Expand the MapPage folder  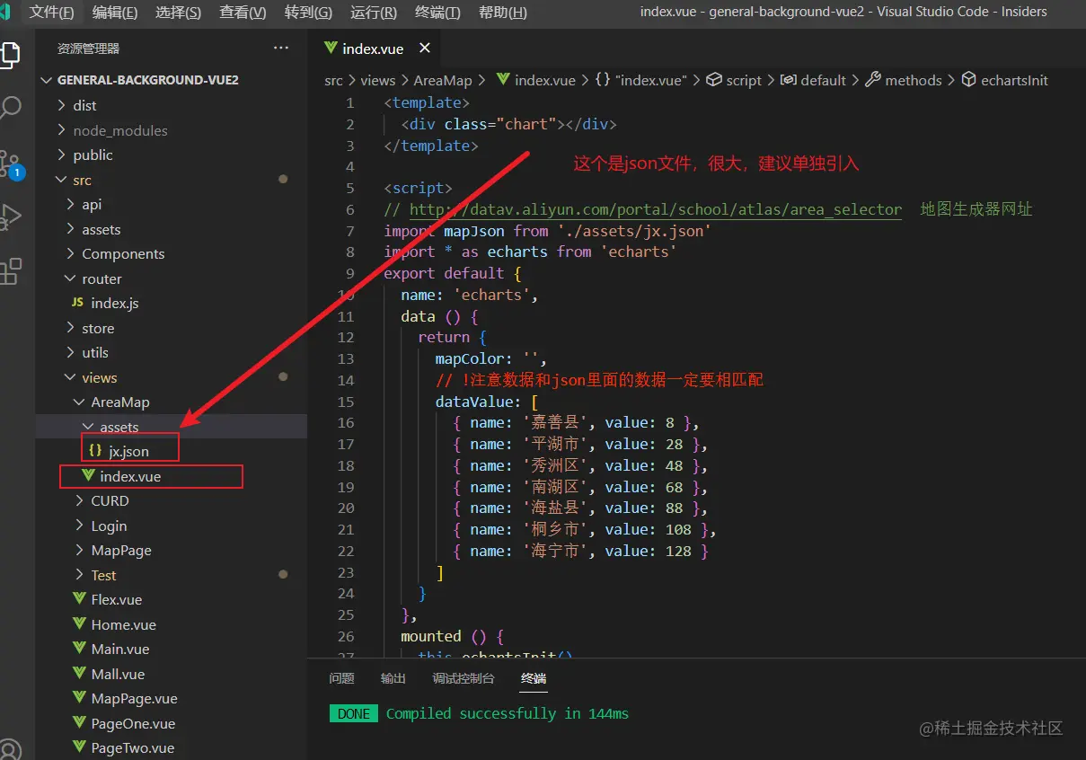click(x=80, y=550)
